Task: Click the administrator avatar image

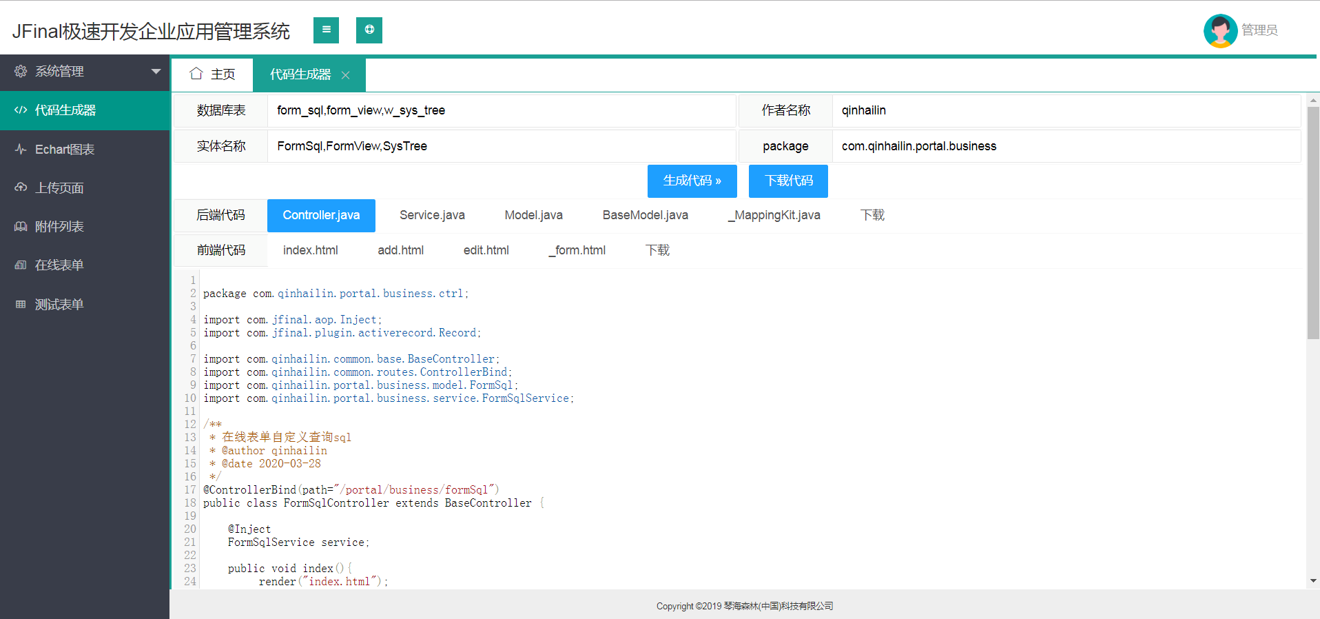Action: pos(1220,30)
